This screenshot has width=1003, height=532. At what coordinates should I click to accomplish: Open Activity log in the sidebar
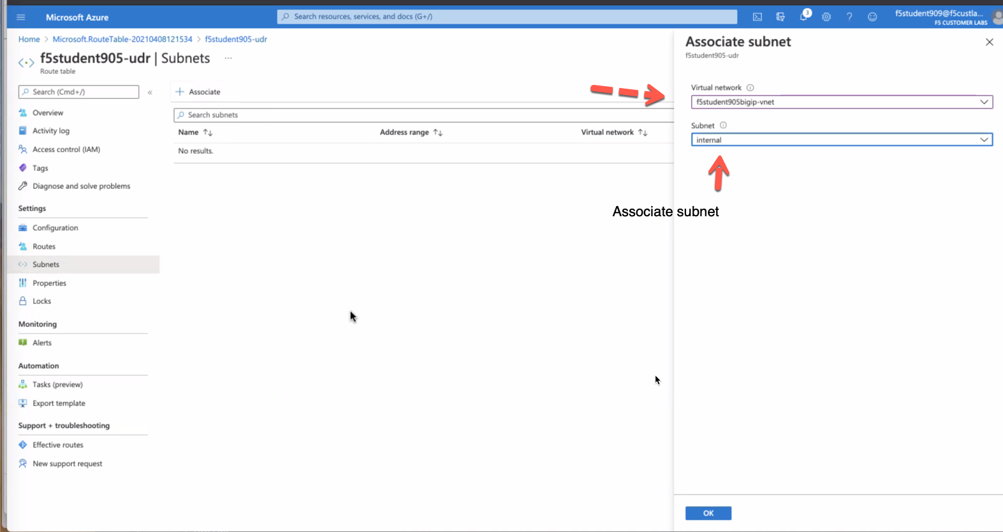(51, 131)
